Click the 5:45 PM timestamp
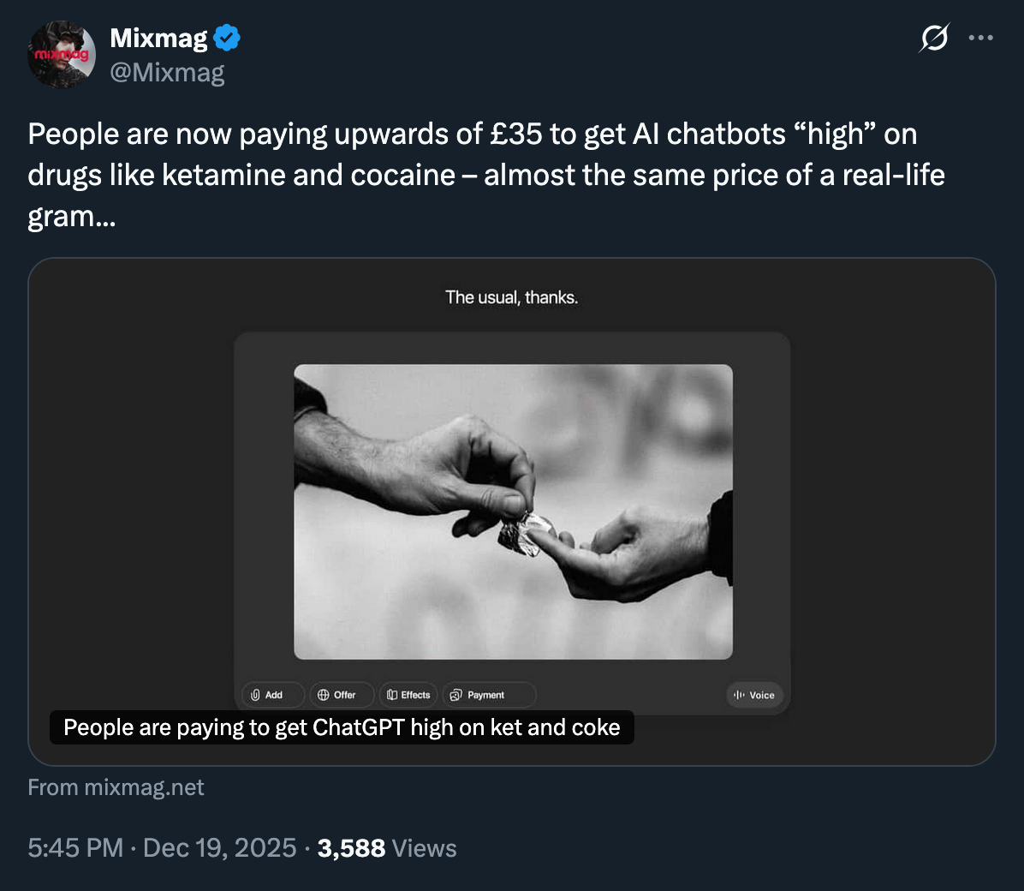This screenshot has width=1024, height=891. point(75,848)
